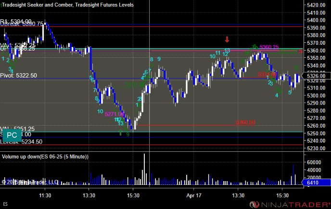Click the 11:30 time axis label

pos(45,196)
